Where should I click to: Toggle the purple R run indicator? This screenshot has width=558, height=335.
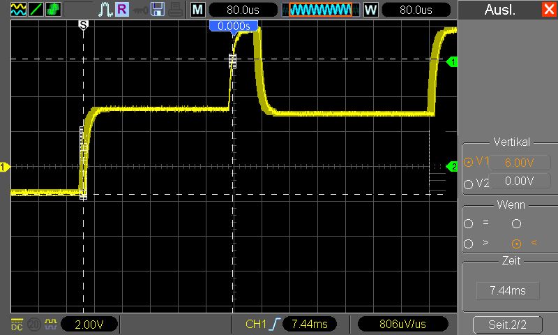coord(121,9)
